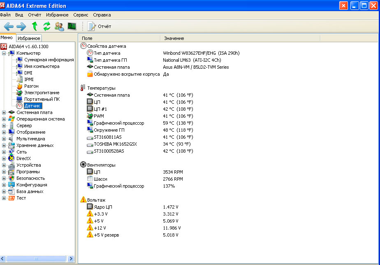Expand the Системная плата tree node
380x265 pixels.
[x=4, y=112]
